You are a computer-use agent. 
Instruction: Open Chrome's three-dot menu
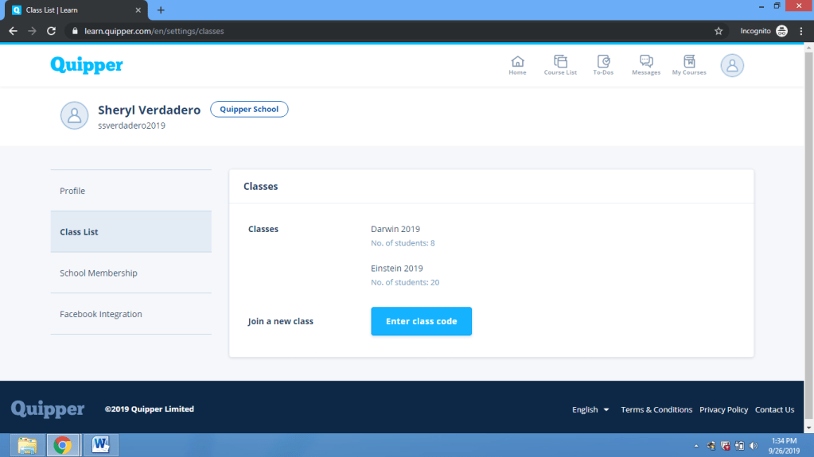coord(801,31)
